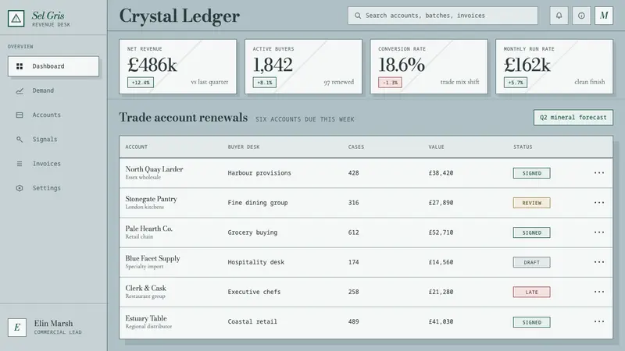Open the Accounts section

(53, 115)
